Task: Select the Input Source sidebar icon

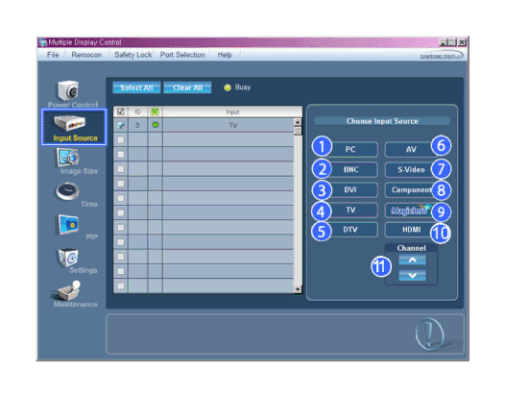Action: pos(69,123)
